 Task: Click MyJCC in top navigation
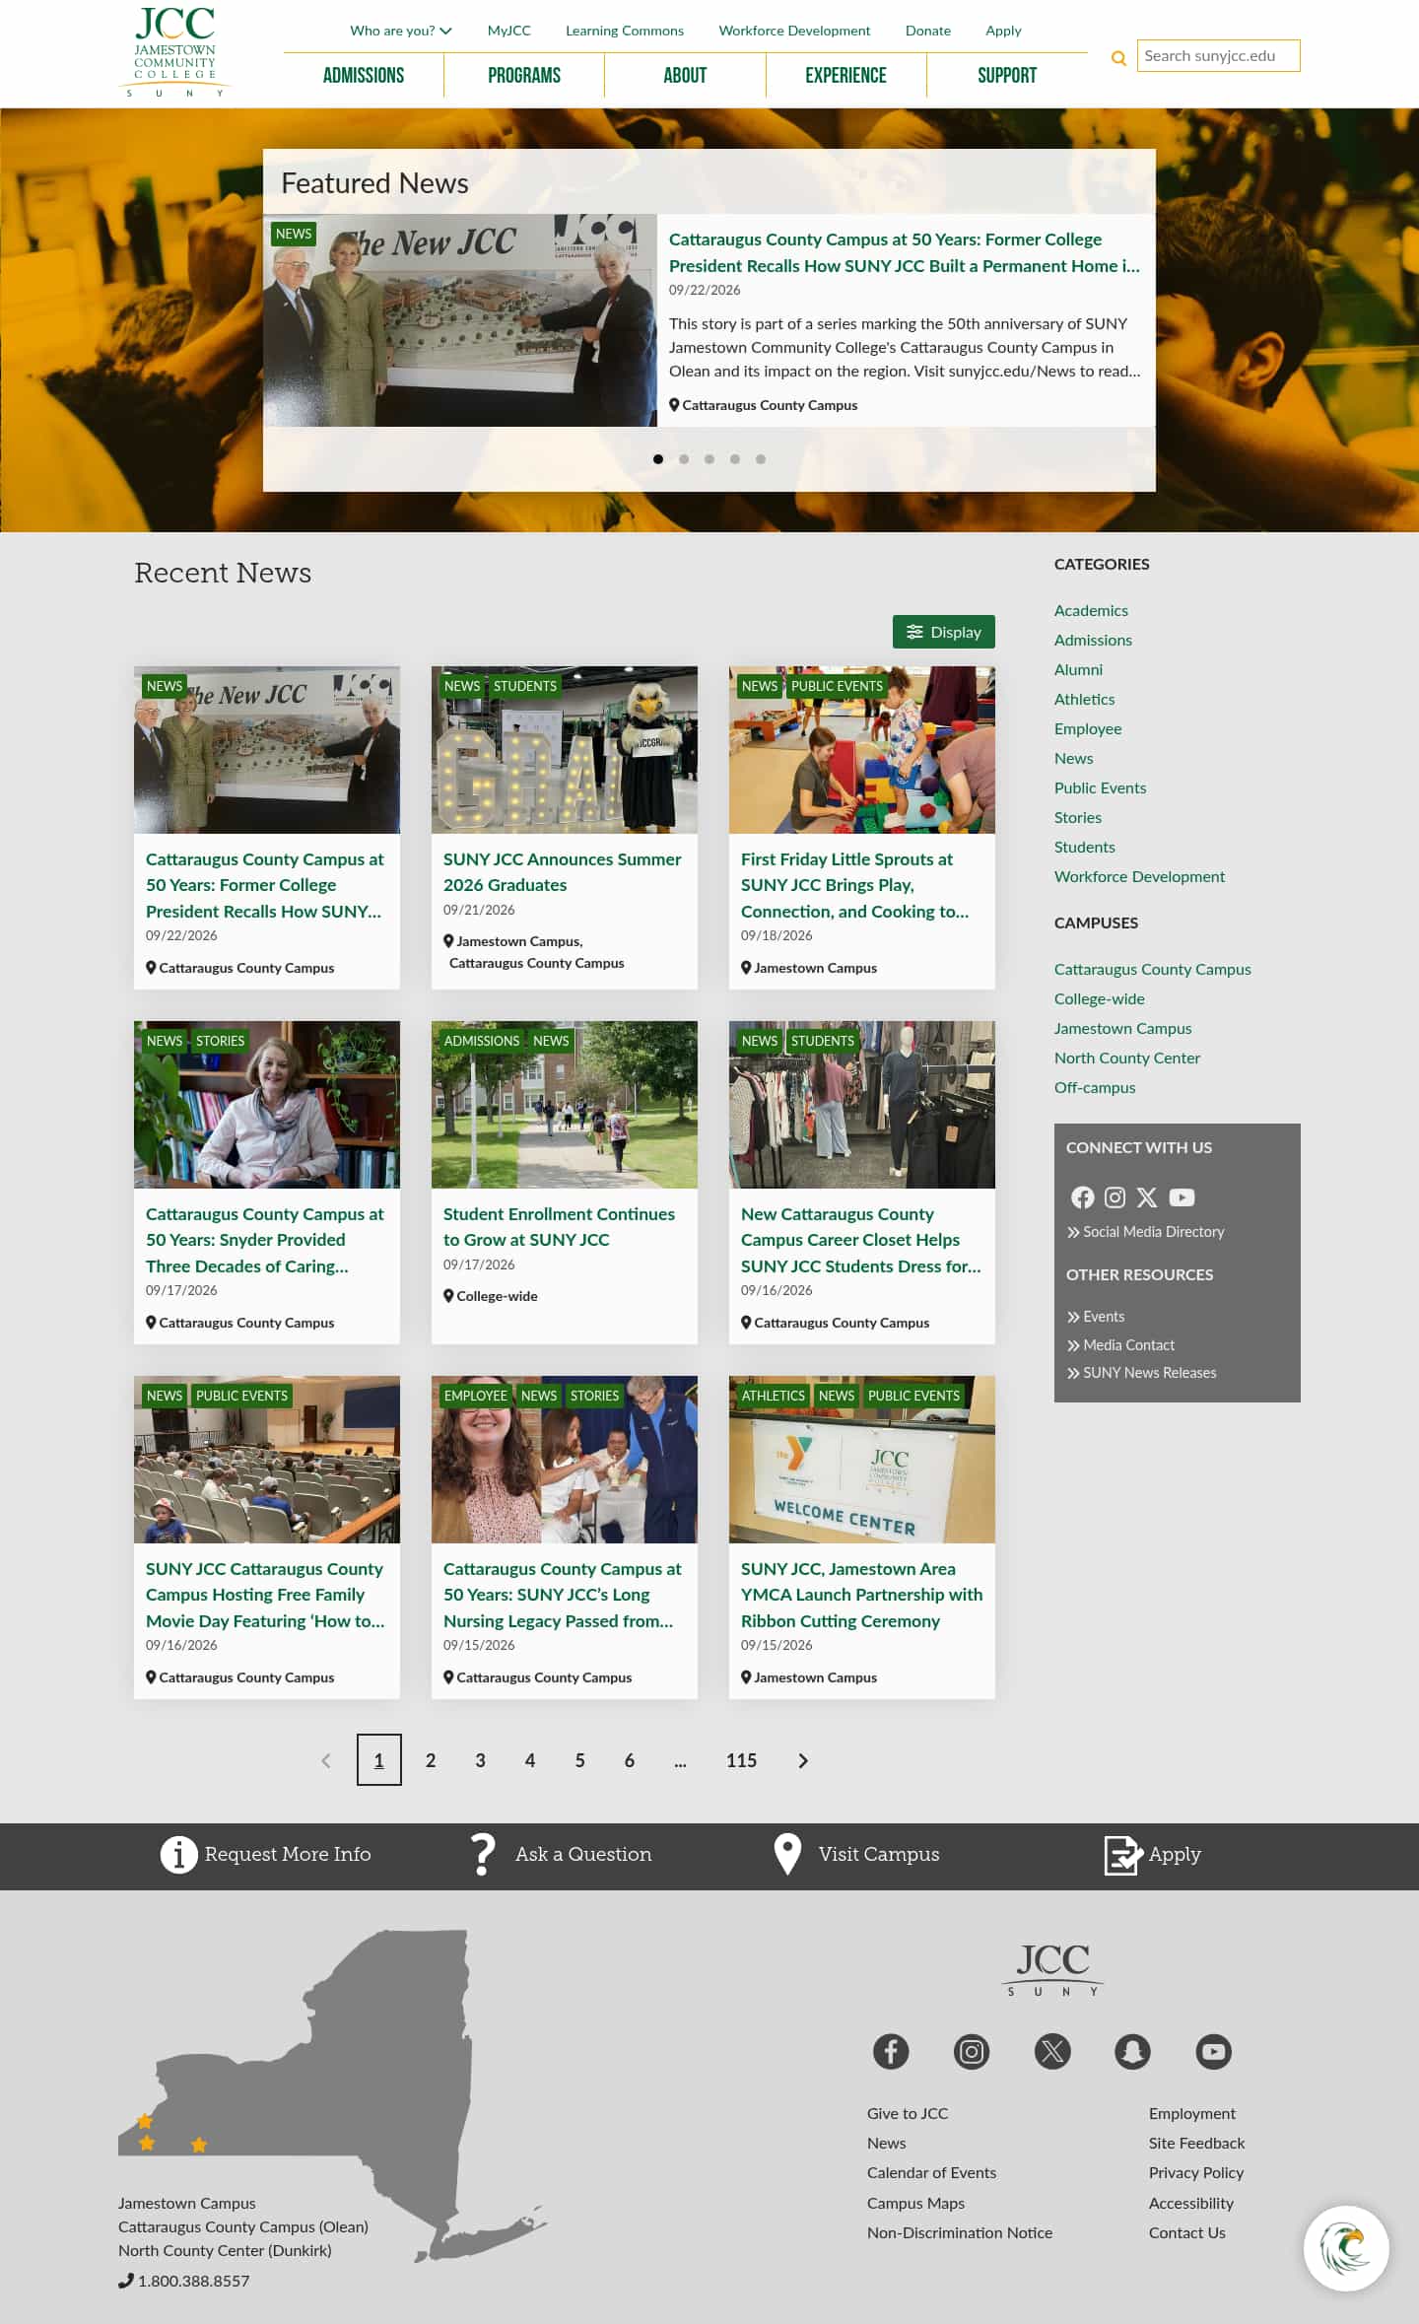[509, 31]
